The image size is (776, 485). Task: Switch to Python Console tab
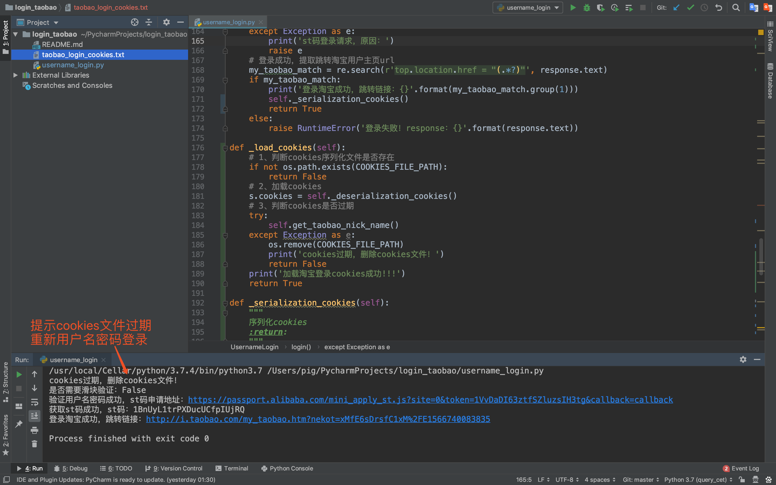287,468
